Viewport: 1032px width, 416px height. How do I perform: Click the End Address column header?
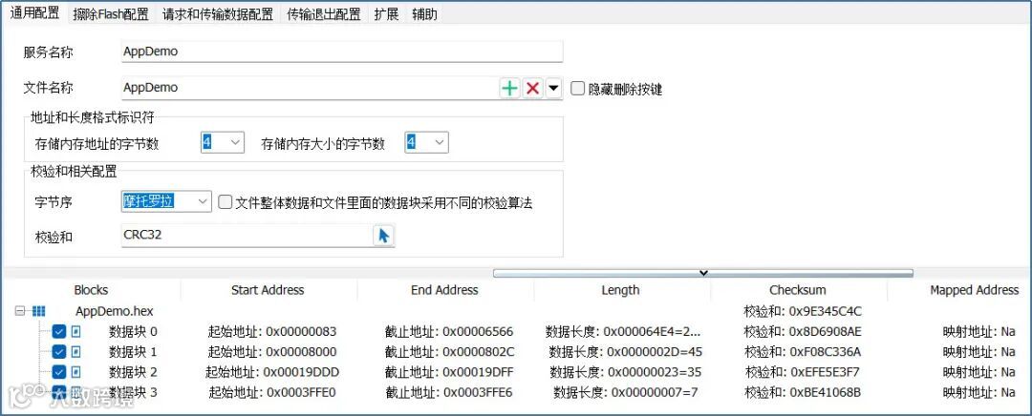[x=445, y=290]
